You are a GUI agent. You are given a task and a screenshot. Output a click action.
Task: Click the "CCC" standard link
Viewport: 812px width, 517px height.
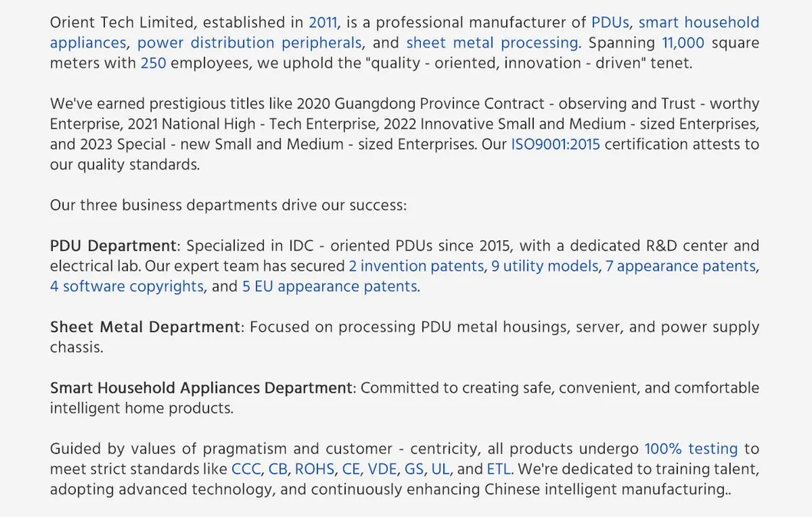click(245, 469)
